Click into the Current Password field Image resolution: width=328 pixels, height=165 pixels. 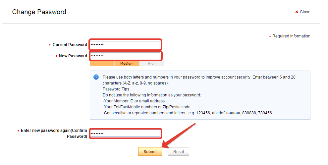[125, 45]
